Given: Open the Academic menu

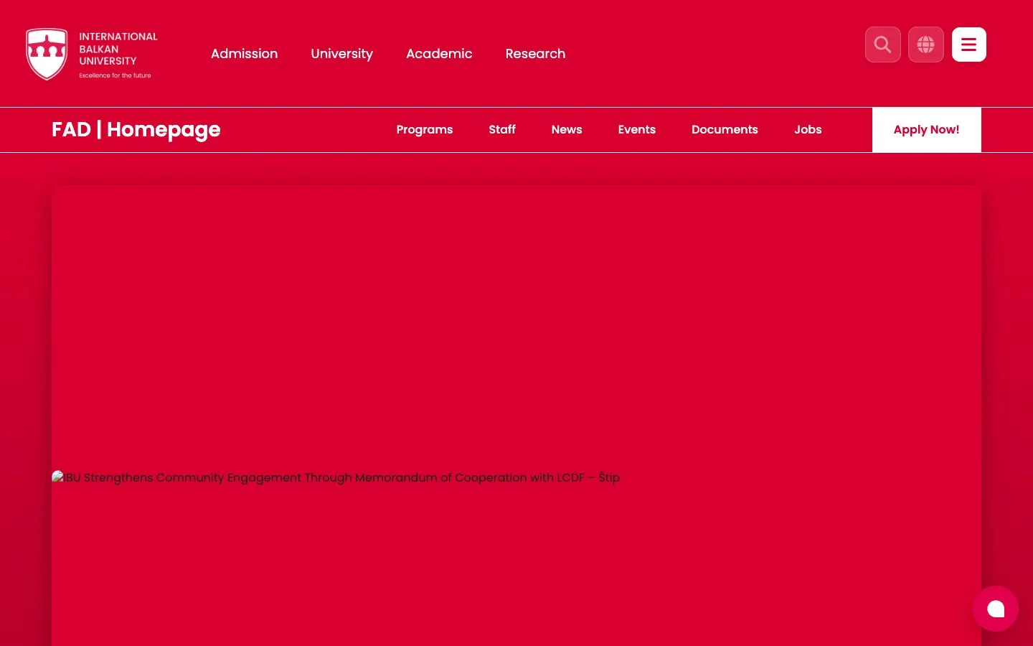Looking at the screenshot, I should tap(439, 54).
